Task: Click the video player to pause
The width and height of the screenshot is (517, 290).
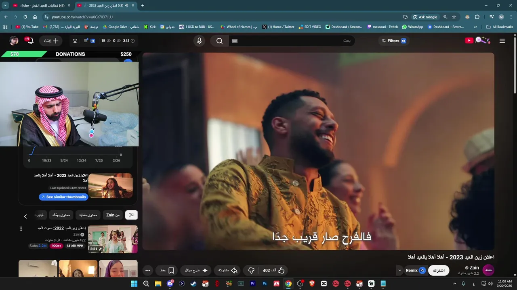Action: point(318,151)
